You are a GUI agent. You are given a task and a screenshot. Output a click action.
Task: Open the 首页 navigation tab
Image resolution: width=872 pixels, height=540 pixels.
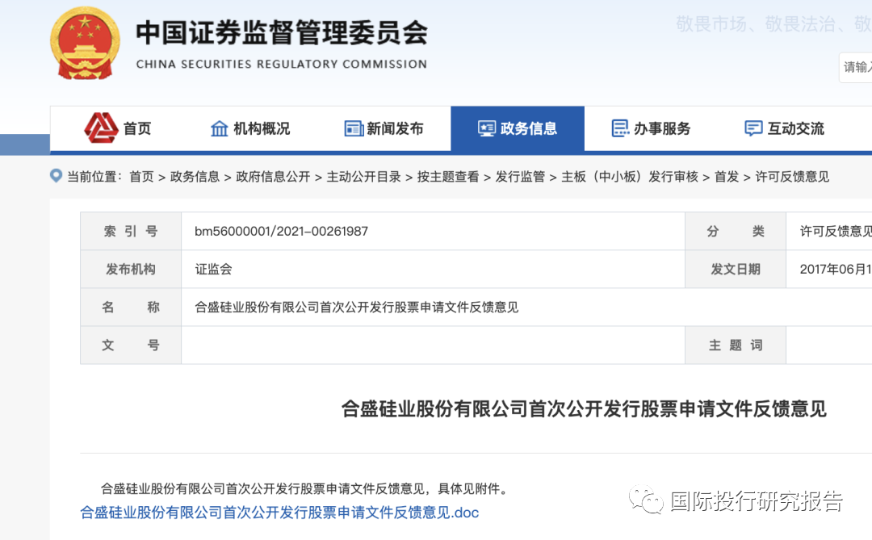(117, 128)
